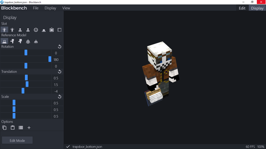
Task: Close the Blockbench window
Action: [x=261, y=2]
